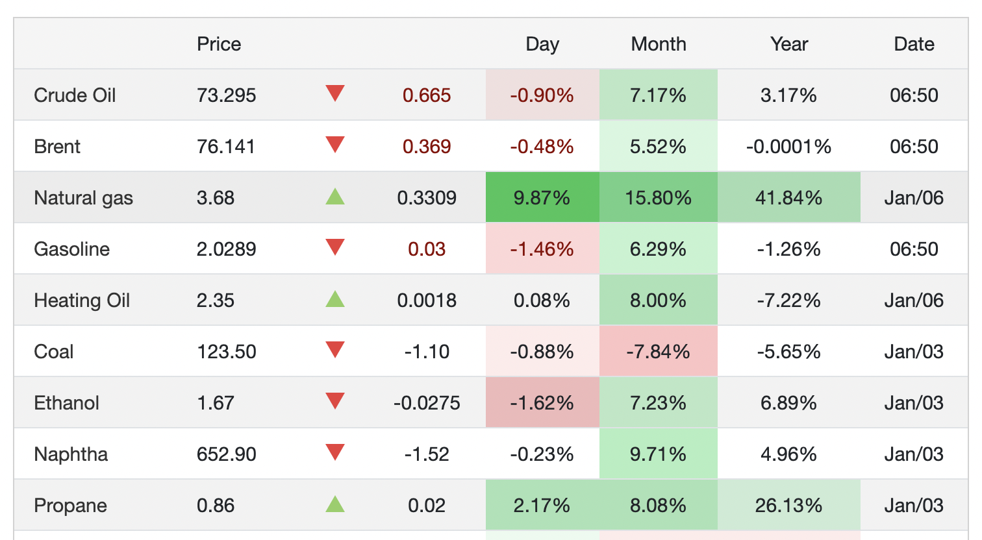
Task: Click the green up arrow in Propane row
Action: point(335,504)
